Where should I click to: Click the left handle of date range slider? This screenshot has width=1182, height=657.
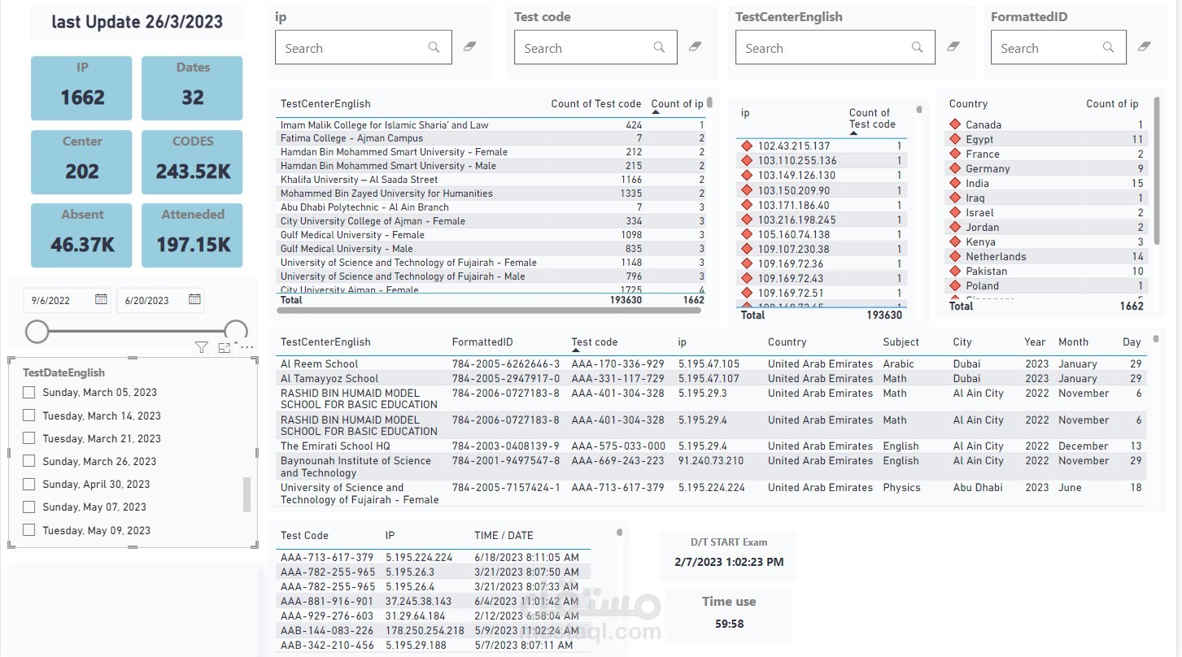coord(37,331)
